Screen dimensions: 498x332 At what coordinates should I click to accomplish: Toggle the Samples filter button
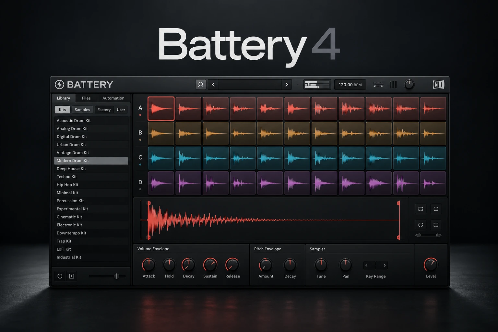(82, 110)
